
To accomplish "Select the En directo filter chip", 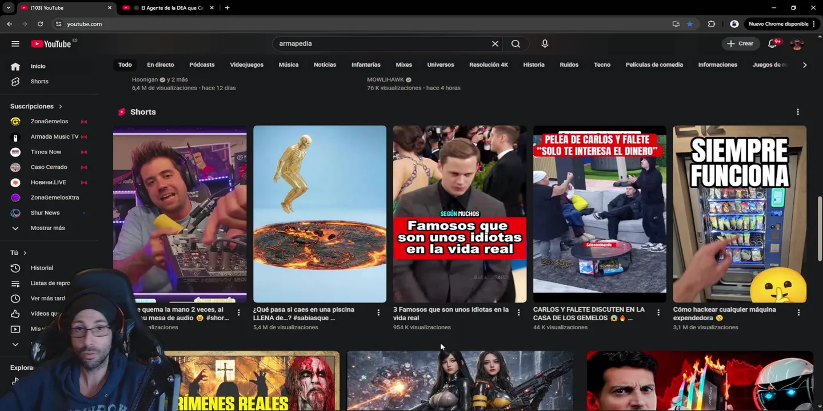I will click(161, 65).
